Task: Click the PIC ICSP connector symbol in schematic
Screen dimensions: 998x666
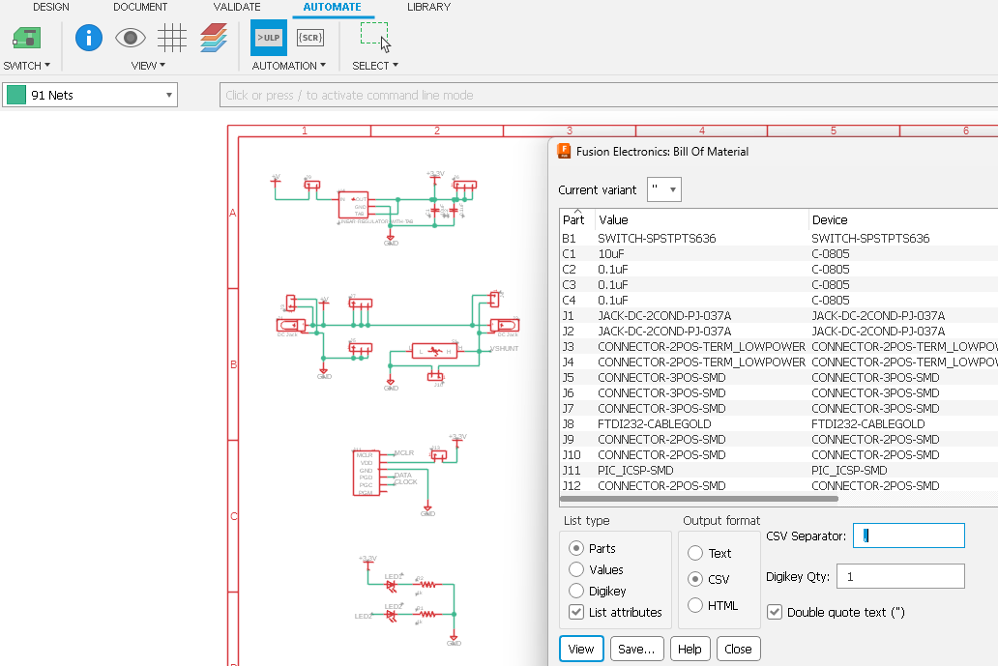Action: coord(367,473)
